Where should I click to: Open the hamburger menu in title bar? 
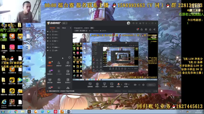point(146,23)
